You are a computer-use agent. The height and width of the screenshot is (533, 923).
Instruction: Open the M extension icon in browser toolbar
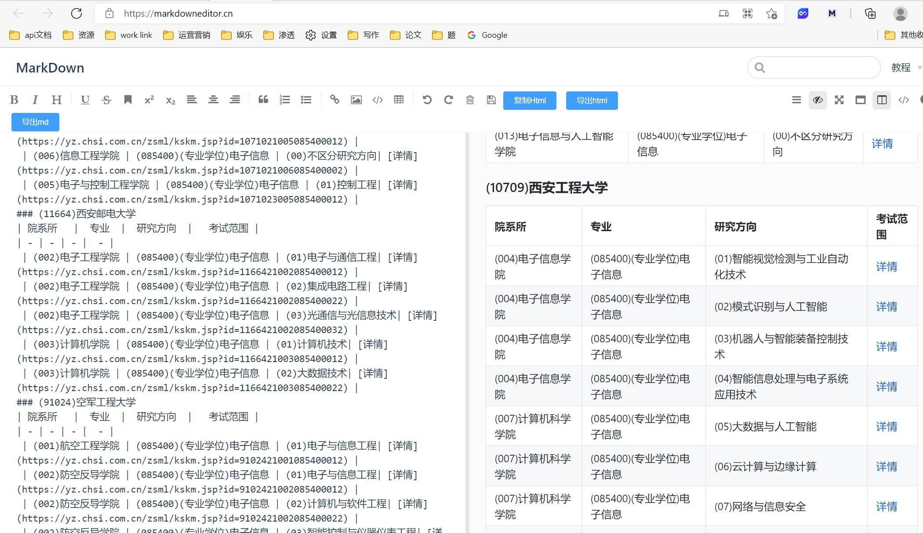tap(832, 14)
